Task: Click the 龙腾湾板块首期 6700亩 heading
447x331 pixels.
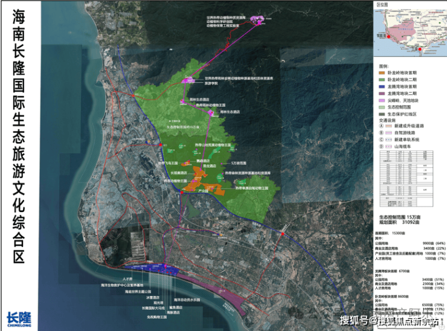Action: point(392,271)
